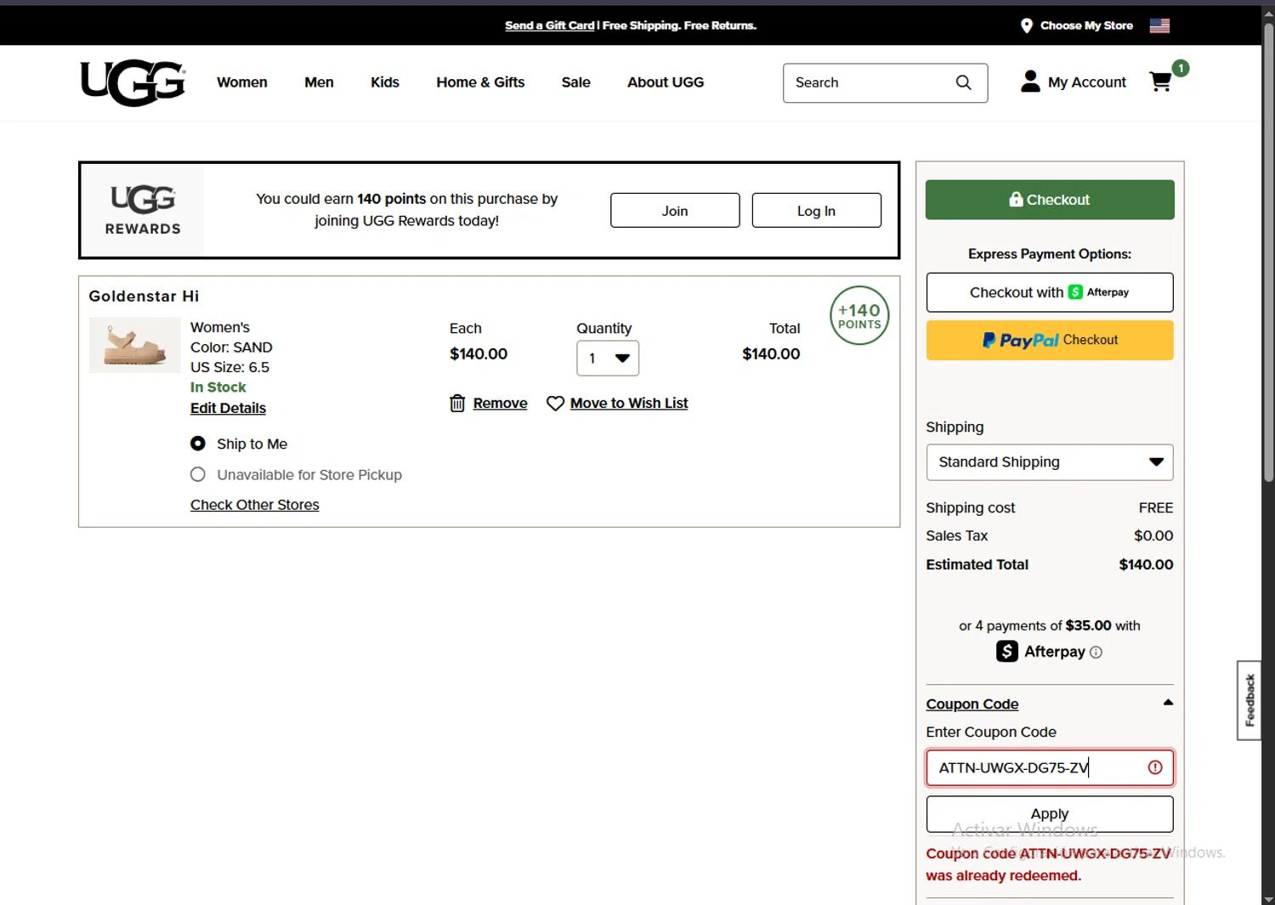
Task: Open the shopping cart icon
Action: 1160,82
